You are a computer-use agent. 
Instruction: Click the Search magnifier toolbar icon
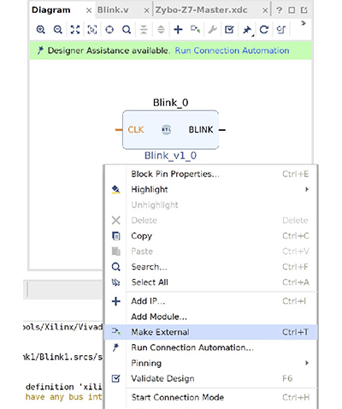(x=127, y=29)
